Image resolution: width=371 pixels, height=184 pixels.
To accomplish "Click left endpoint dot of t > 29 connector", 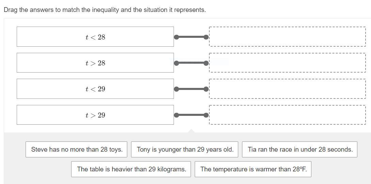I will [x=176, y=115].
